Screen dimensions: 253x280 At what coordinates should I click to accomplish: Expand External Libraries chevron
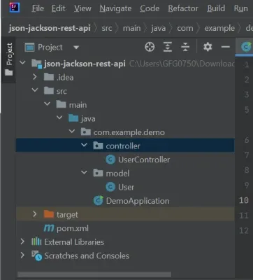[x=22, y=241]
